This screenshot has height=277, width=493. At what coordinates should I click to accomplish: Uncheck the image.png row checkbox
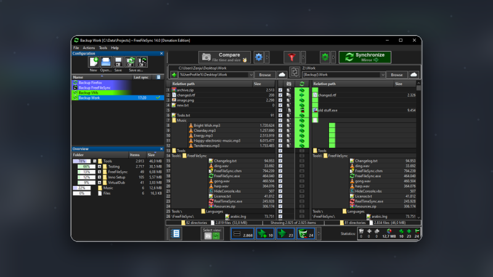point(280,100)
